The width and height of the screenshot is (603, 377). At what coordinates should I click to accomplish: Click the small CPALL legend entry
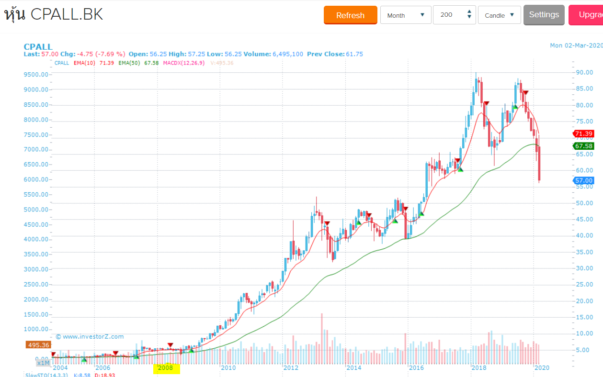click(x=61, y=63)
